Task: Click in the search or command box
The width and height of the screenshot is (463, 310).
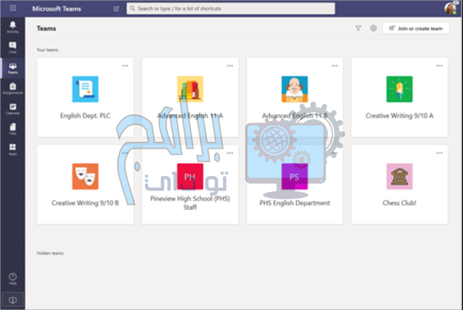Action: click(231, 9)
